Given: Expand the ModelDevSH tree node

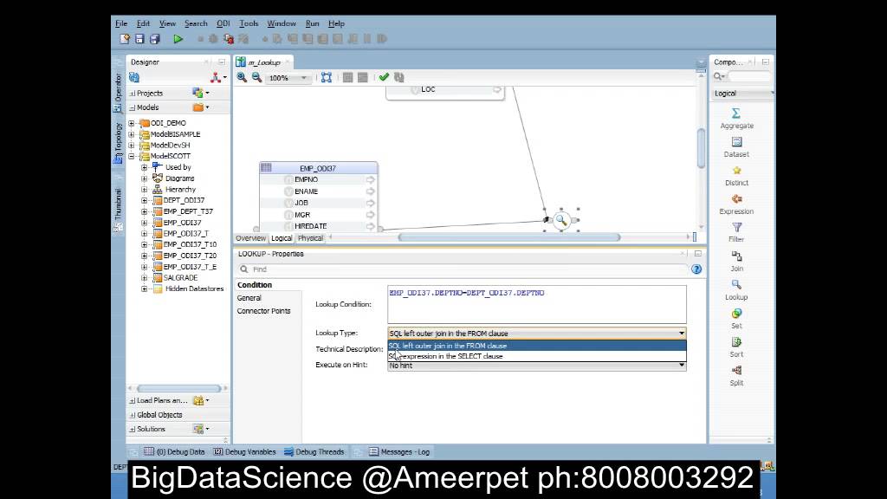Looking at the screenshot, I should tap(132, 145).
